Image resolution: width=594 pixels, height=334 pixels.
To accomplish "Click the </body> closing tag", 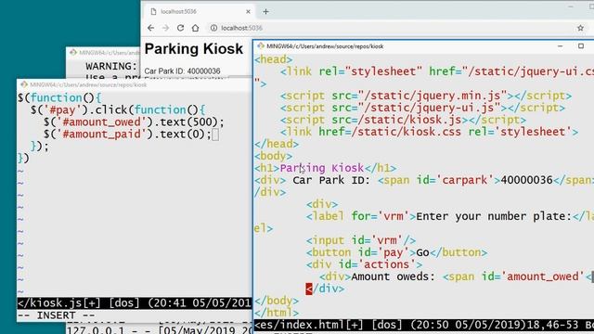I will click(x=277, y=301).
